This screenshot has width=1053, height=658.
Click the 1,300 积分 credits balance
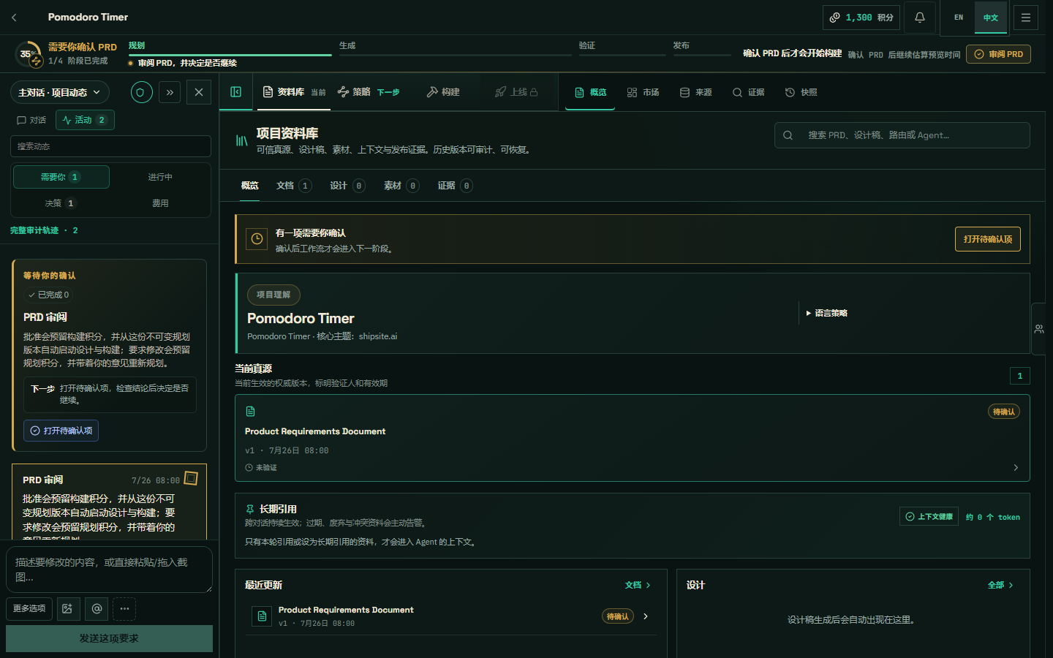tap(861, 17)
